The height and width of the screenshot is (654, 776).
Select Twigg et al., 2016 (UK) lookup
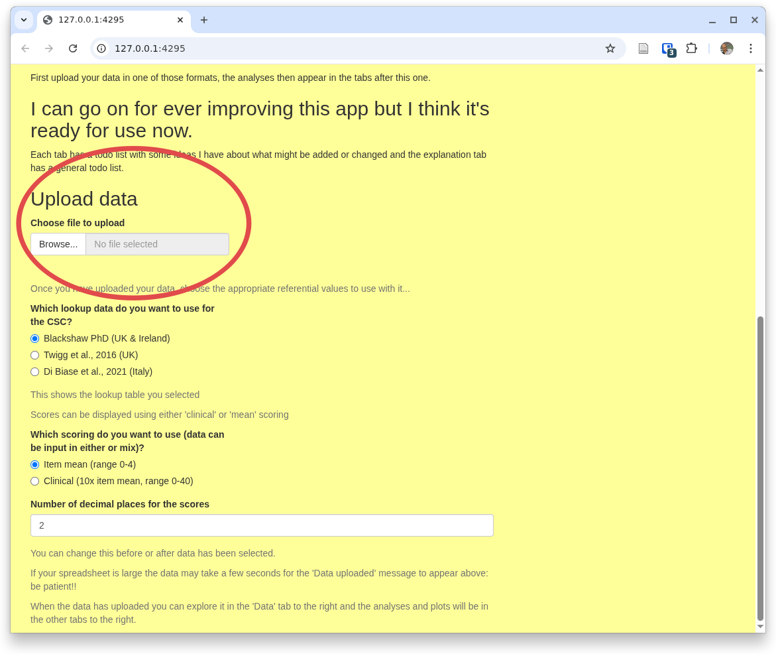[x=35, y=355]
